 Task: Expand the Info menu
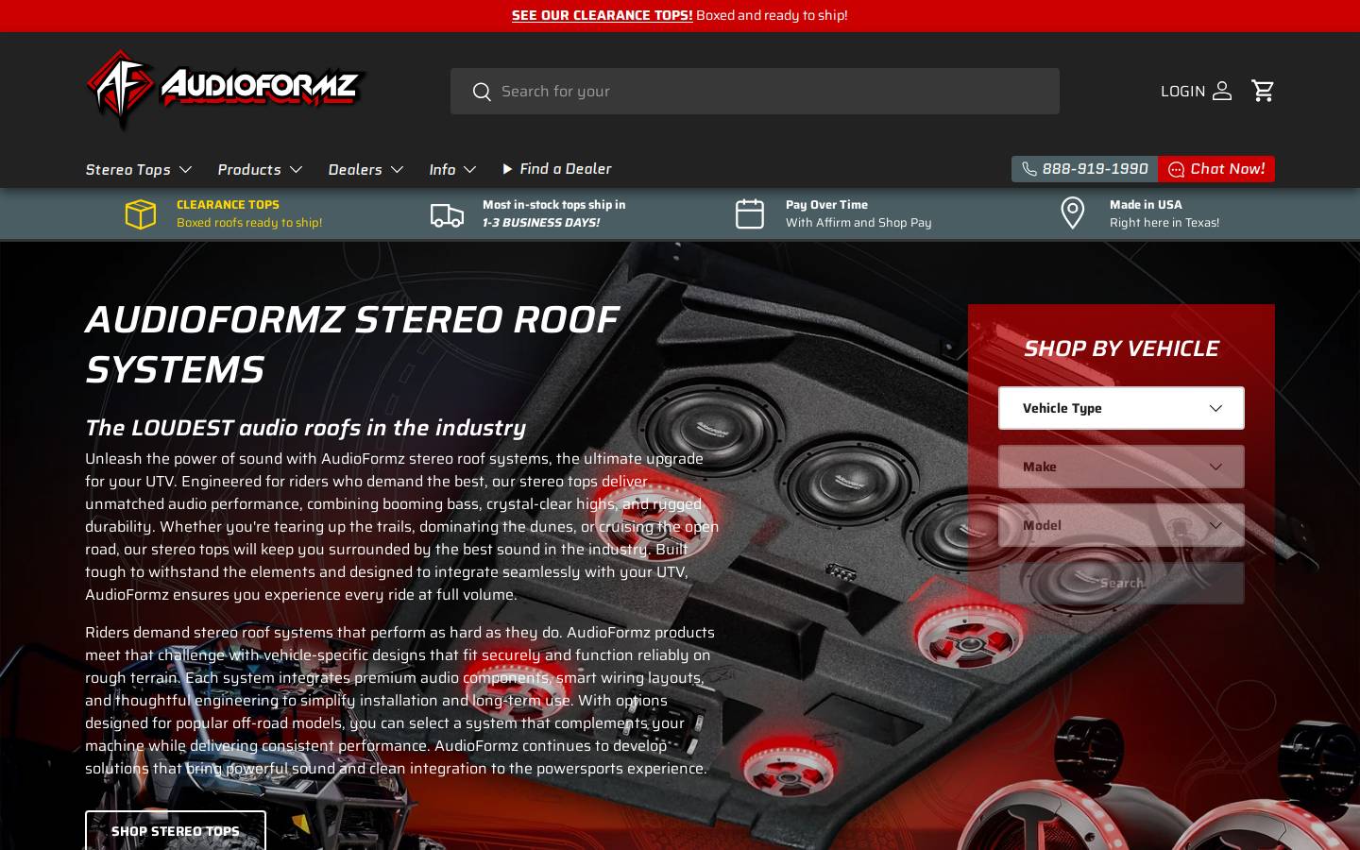[x=452, y=169]
